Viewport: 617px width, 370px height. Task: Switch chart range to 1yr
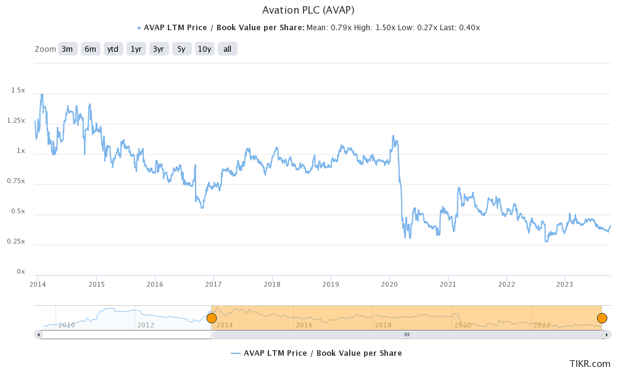(x=136, y=49)
